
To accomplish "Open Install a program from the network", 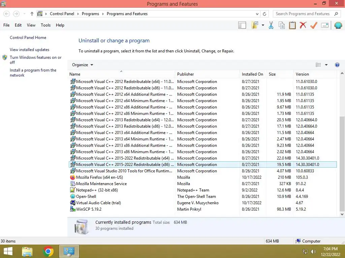I will pos(33,73).
